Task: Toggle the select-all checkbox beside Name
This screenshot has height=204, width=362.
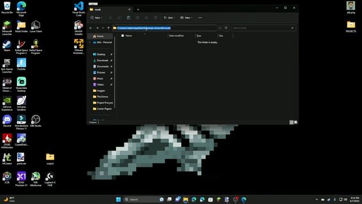Action: tap(123, 36)
